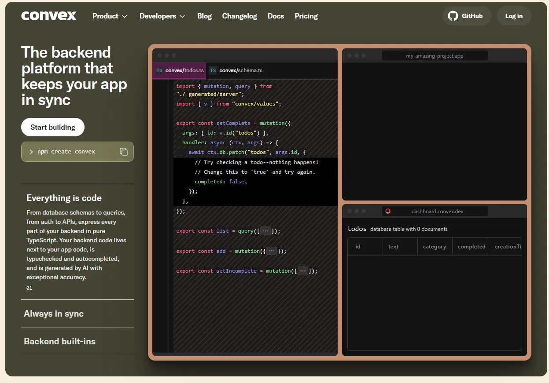Click the TS icon on the schema.ts tab
The image size is (549, 383).
tap(213, 70)
